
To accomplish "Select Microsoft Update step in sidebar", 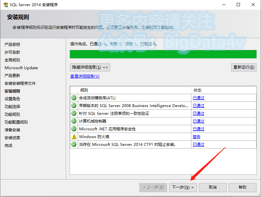I will (x=21, y=68).
